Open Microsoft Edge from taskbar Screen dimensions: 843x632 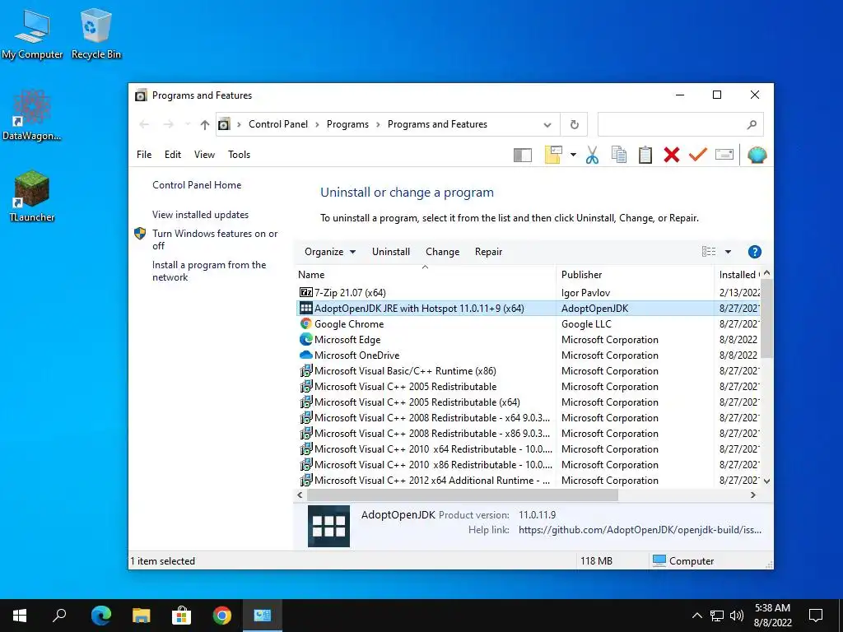(x=100, y=616)
